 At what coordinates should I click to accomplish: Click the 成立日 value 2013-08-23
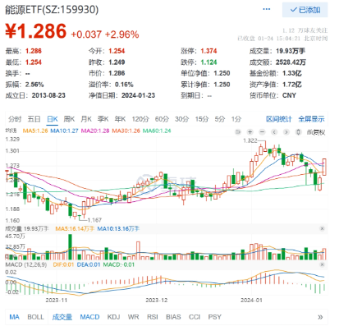click(48, 95)
